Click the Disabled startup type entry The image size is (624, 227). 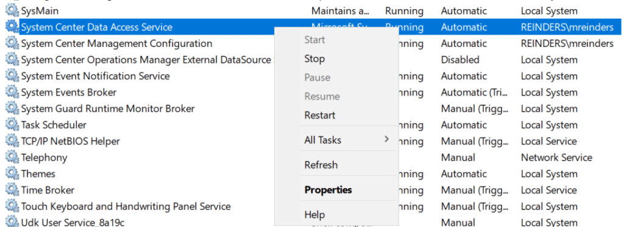[460, 60]
